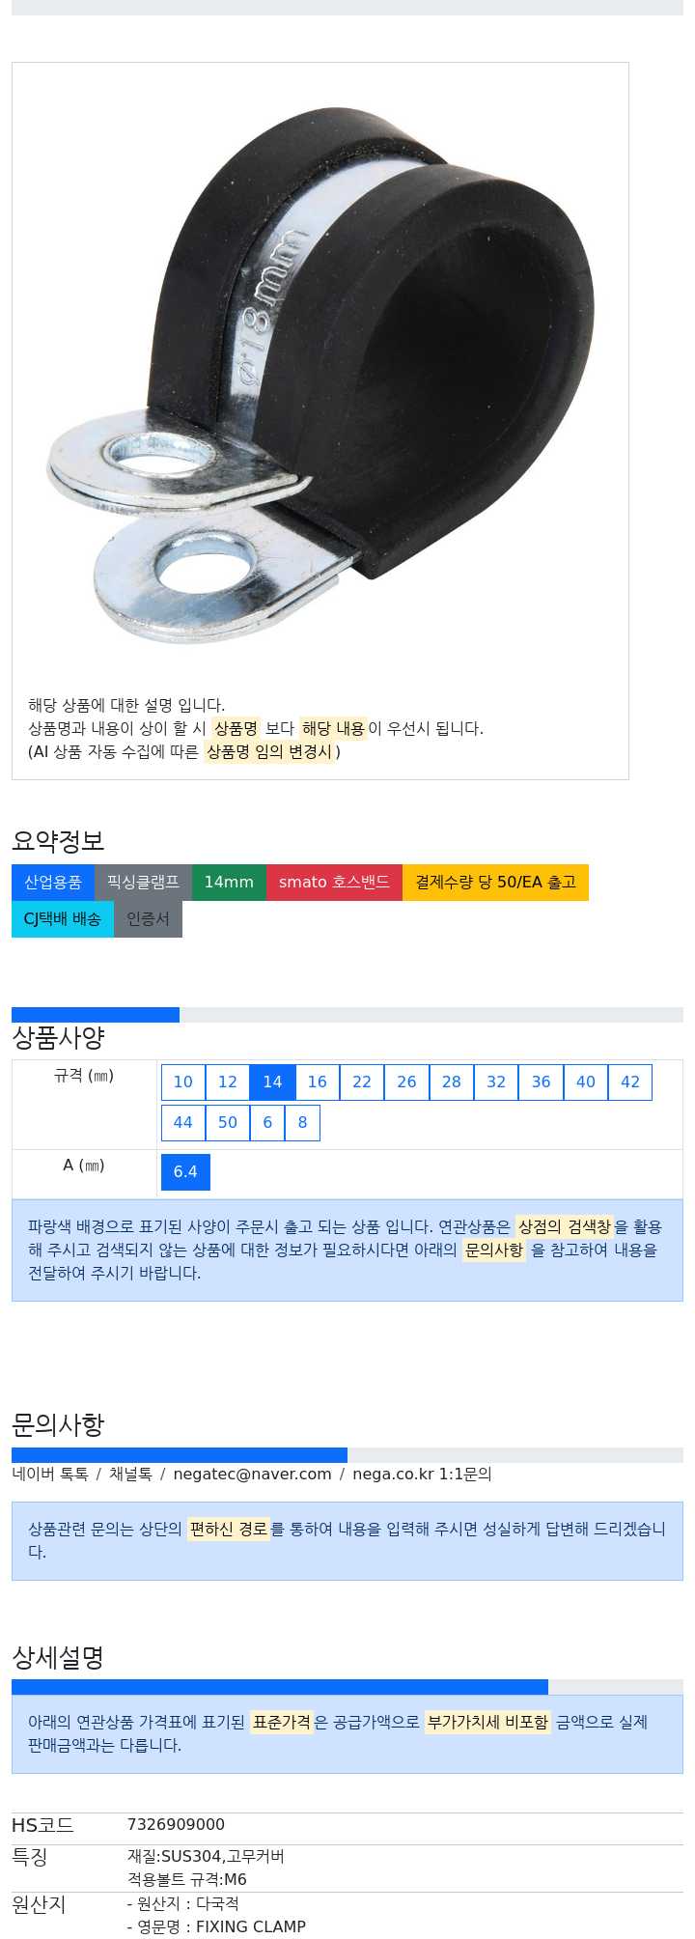Viewport: 695px width, 1939px height.
Task: Click the 산업용품 blue tag
Action: pyautogui.click(x=53, y=883)
